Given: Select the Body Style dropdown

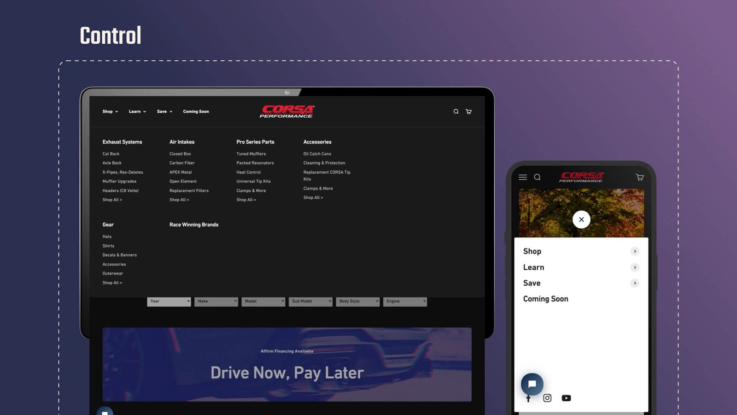Looking at the screenshot, I should coord(357,302).
